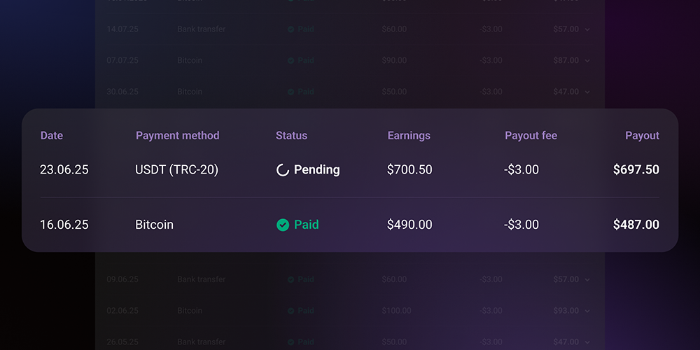
Task: Click the Paid check icon on 30.06.25 row
Action: coord(290,92)
